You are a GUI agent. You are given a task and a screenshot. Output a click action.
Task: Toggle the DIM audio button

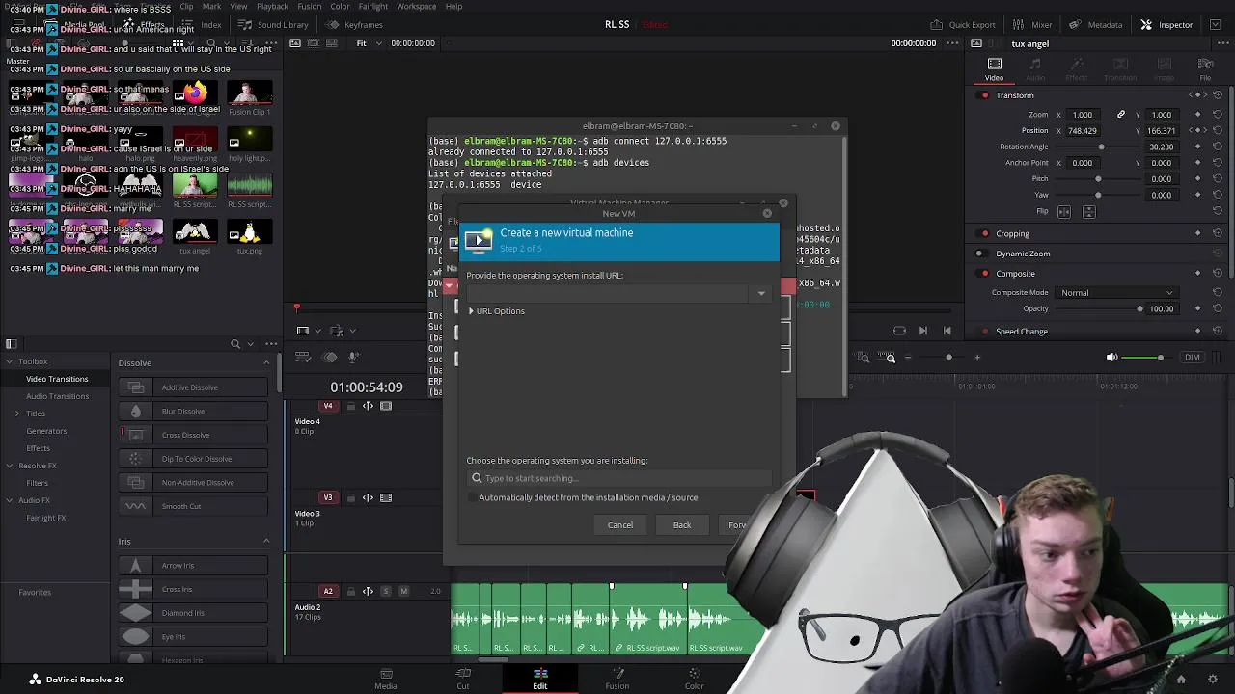(1193, 358)
